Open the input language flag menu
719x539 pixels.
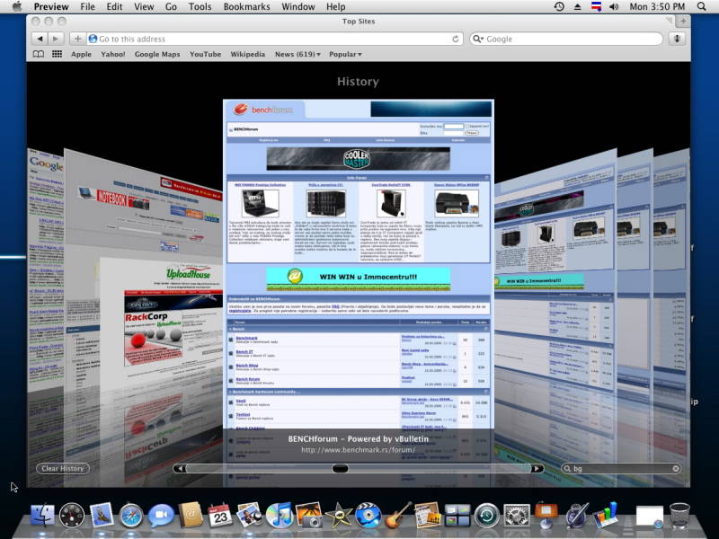tap(596, 7)
